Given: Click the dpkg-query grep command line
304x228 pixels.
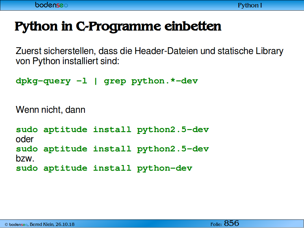Looking at the screenshot, I should pos(107,81).
